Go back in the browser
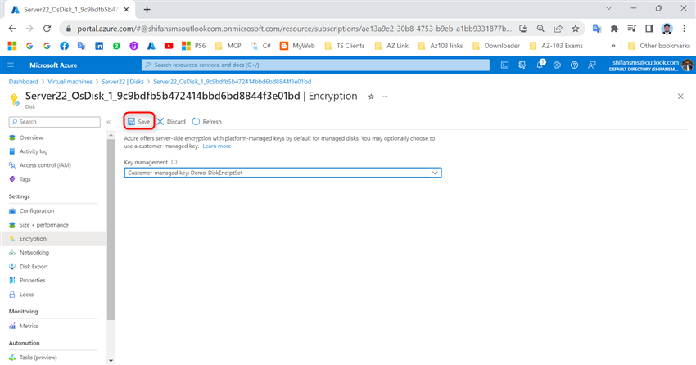 point(12,29)
